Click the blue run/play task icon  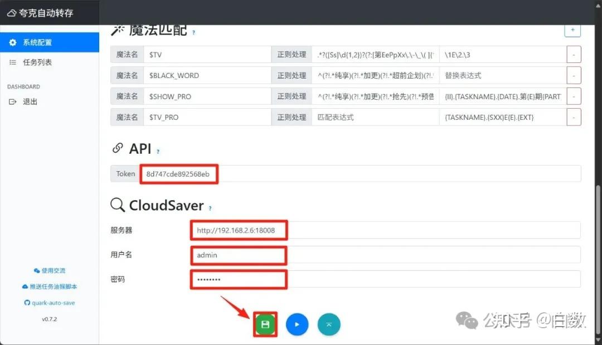point(297,324)
